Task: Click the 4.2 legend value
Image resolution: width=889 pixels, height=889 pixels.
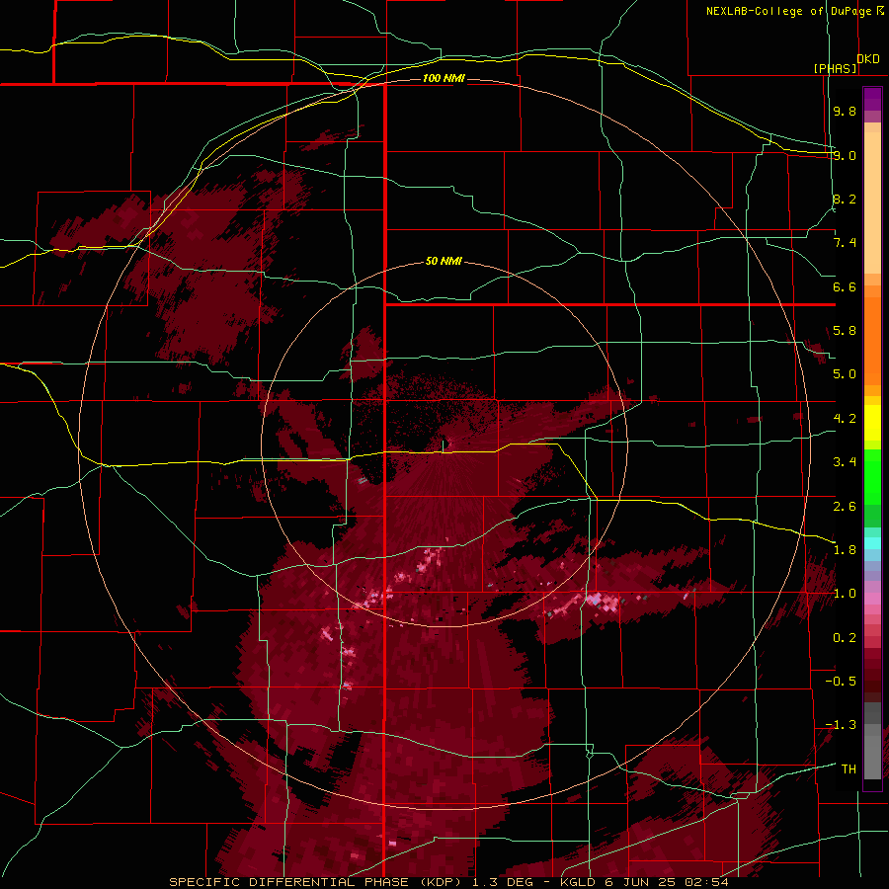Action: pyautogui.click(x=845, y=419)
